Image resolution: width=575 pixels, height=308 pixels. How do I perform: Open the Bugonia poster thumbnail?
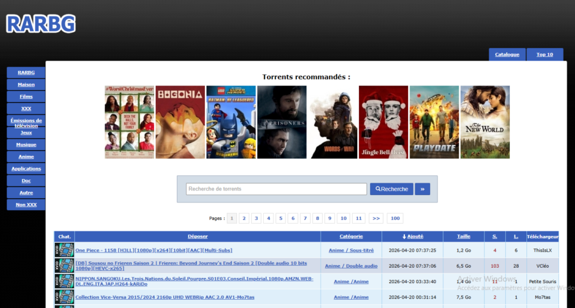click(x=180, y=122)
